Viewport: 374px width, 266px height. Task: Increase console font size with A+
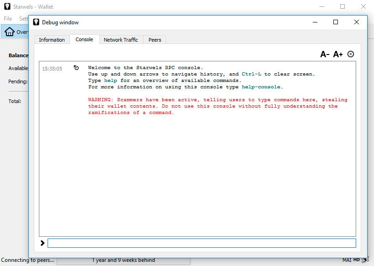pos(338,54)
